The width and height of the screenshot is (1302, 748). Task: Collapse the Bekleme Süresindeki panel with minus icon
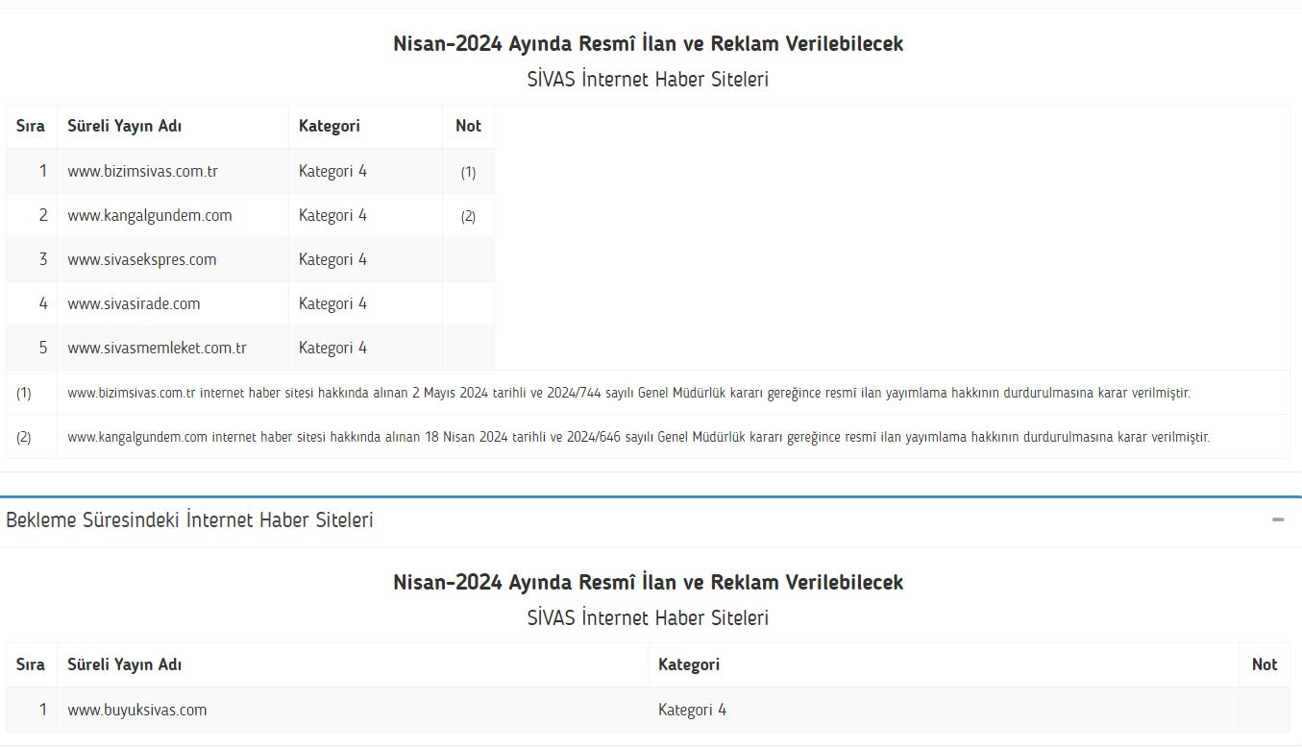[x=1277, y=519]
